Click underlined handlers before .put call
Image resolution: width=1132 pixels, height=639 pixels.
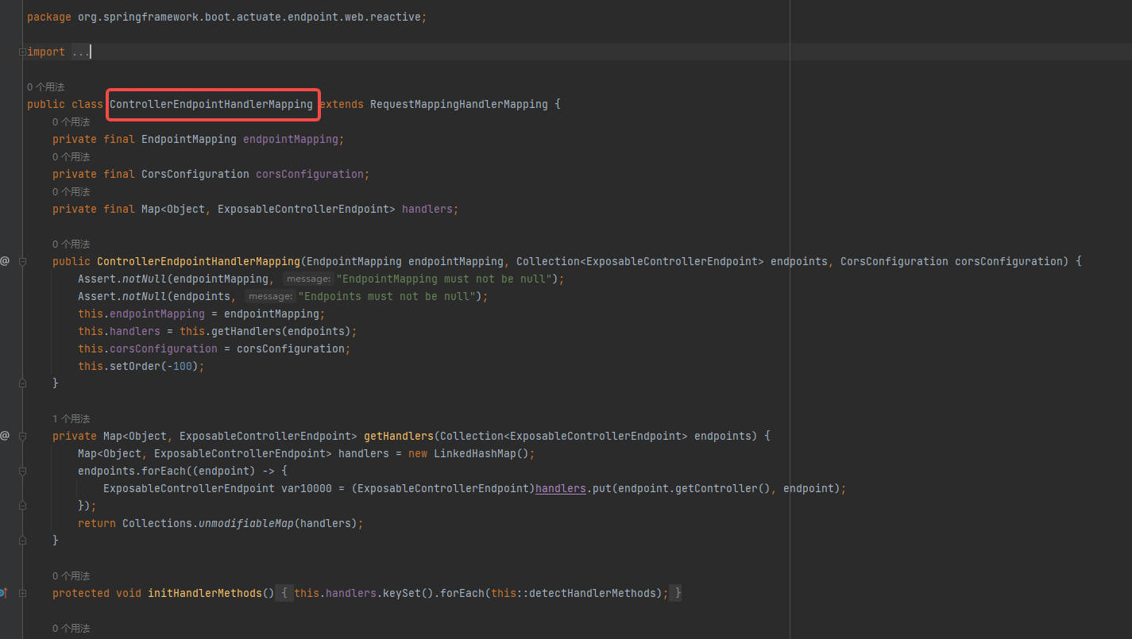point(561,488)
